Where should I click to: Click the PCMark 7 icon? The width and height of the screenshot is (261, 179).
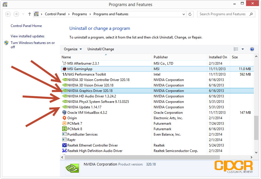(x=64, y=124)
